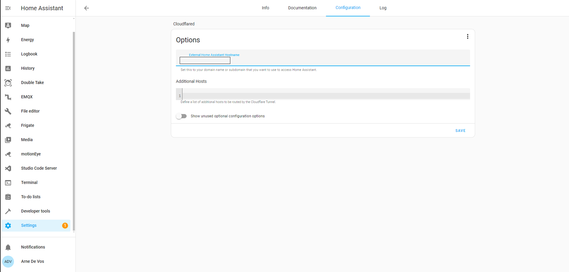Open Map from the sidebar

[x=36, y=25]
